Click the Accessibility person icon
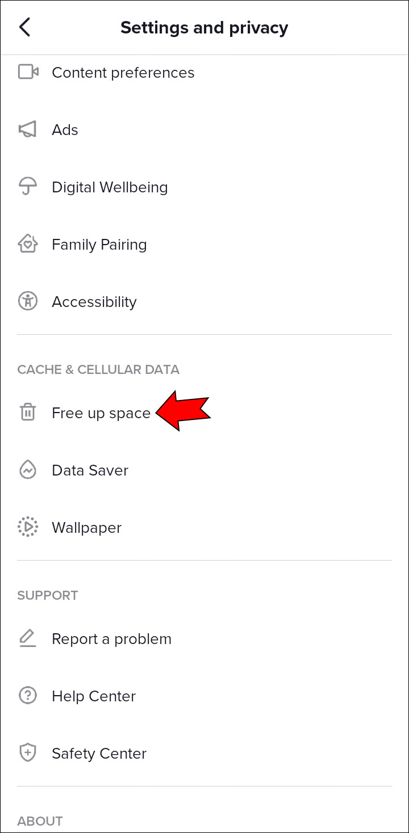Image resolution: width=409 pixels, height=833 pixels. coord(28,301)
